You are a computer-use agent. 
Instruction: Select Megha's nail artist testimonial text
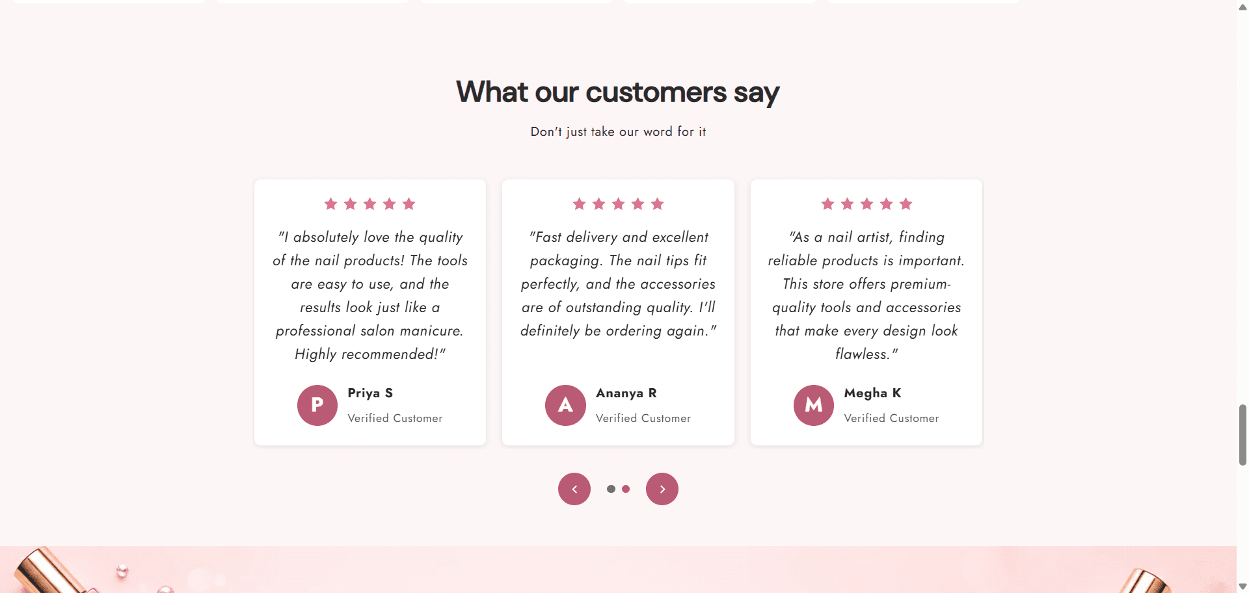(866, 295)
